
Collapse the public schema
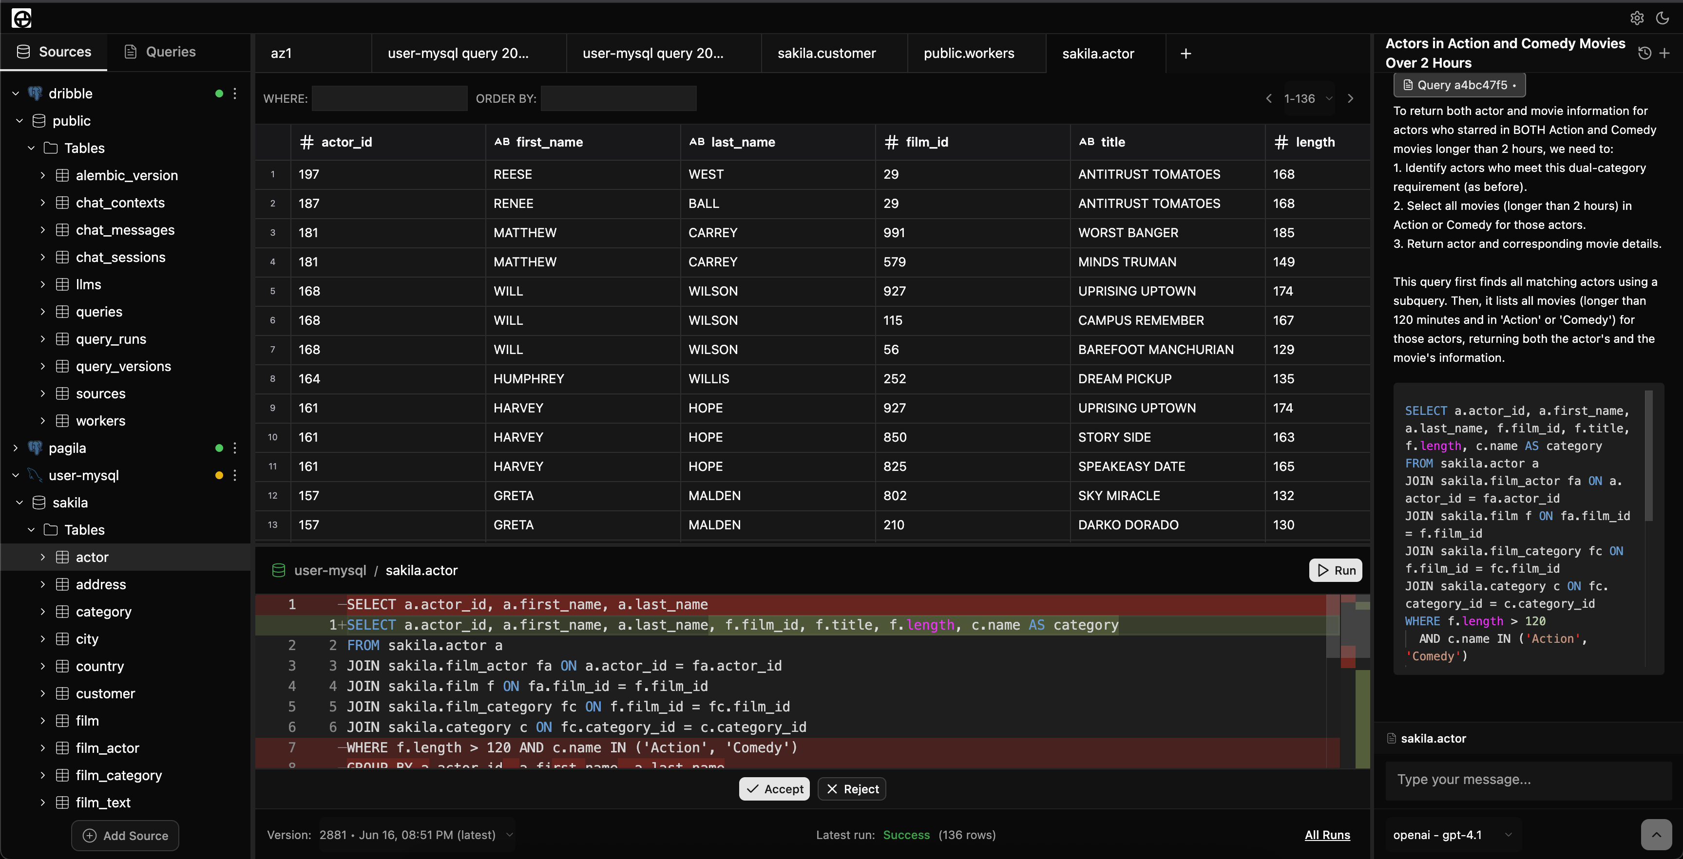[x=19, y=121]
